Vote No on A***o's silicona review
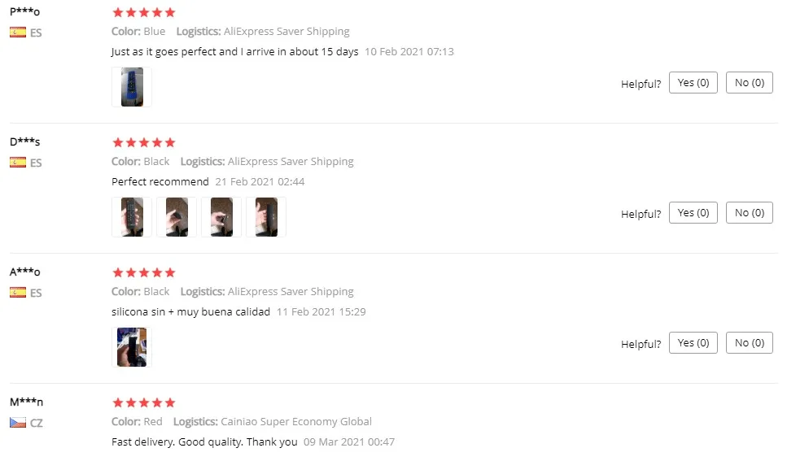The width and height of the screenshot is (787, 461). (750, 342)
